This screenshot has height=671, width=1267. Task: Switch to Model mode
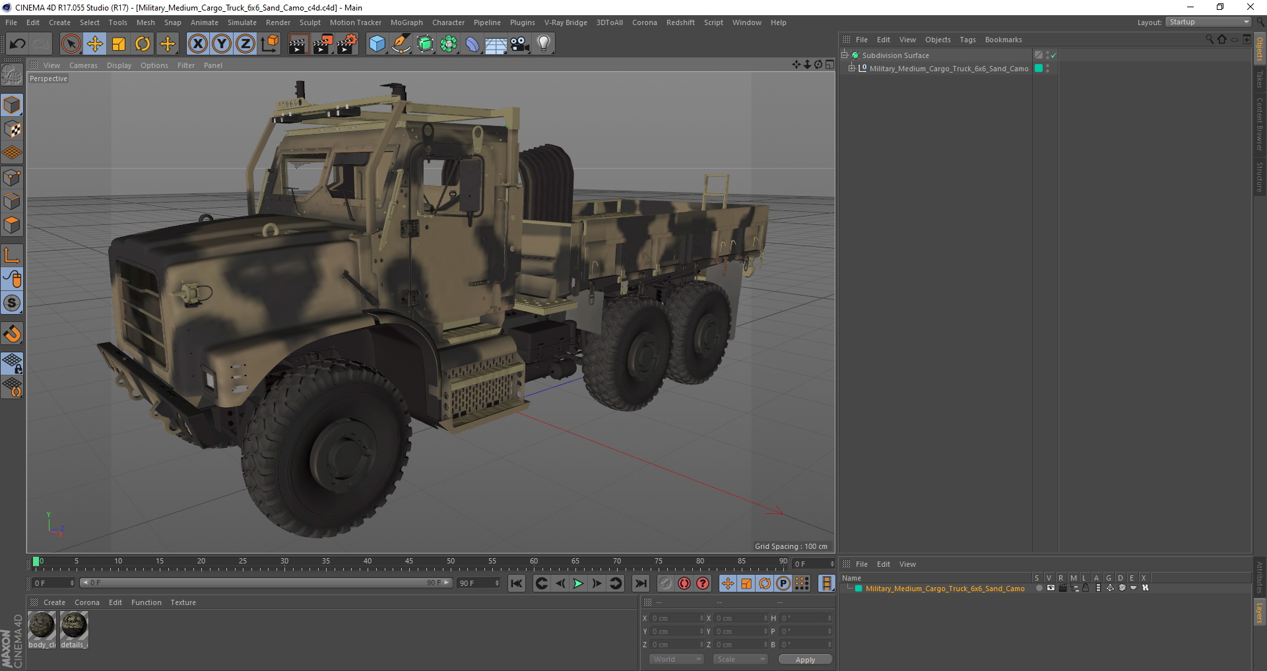pos(12,105)
